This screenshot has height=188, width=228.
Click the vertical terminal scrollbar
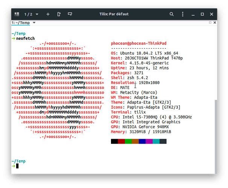pyautogui.click(x=216, y=136)
